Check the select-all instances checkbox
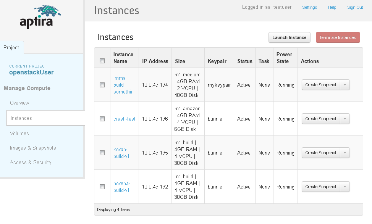The height and width of the screenshot is (224, 372). pos(102,61)
